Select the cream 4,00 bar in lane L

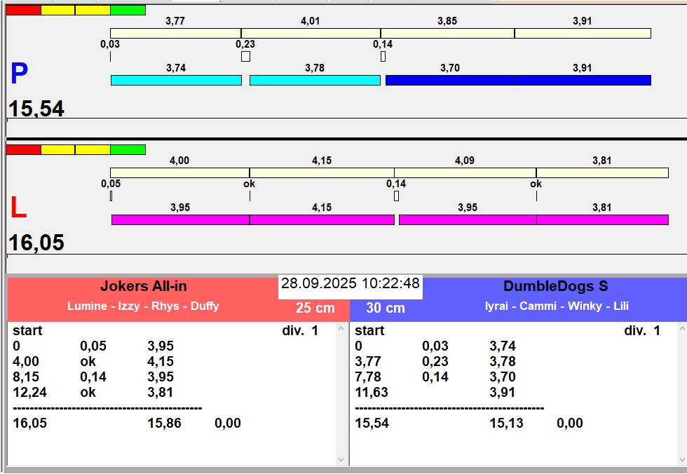coord(179,172)
